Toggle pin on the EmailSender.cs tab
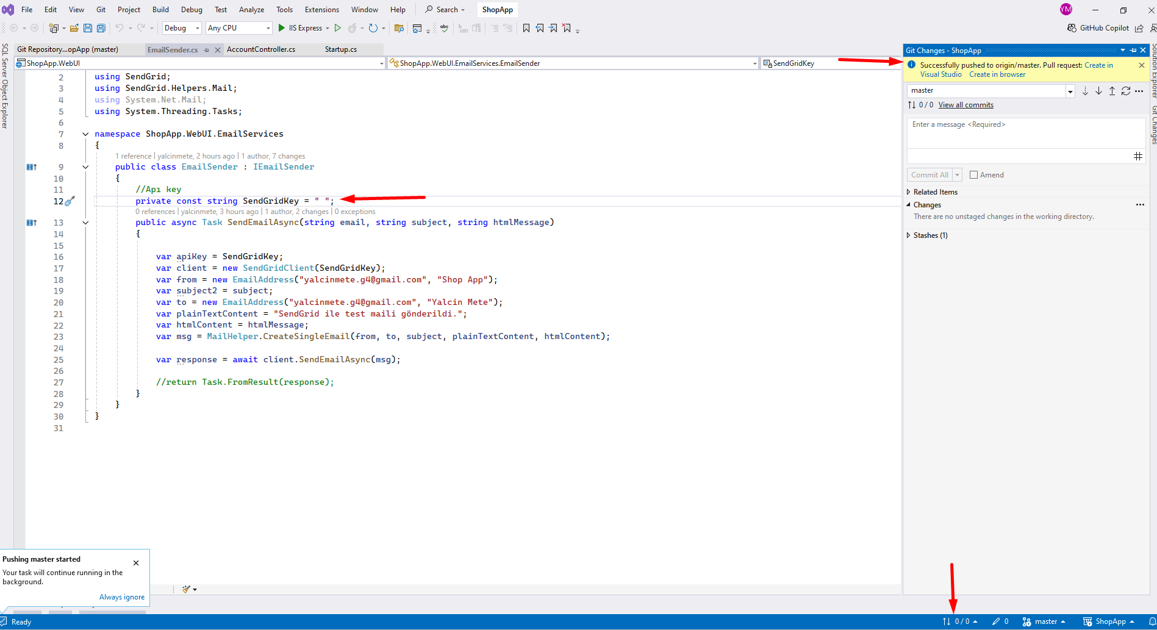Screen dimensions: 1157x630 [x=207, y=50]
